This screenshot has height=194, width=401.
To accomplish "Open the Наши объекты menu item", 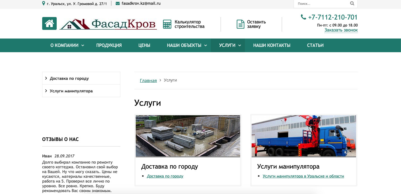I will 184,45.
